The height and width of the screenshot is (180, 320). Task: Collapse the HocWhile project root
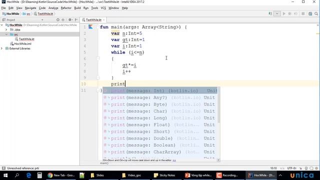coord(2,25)
